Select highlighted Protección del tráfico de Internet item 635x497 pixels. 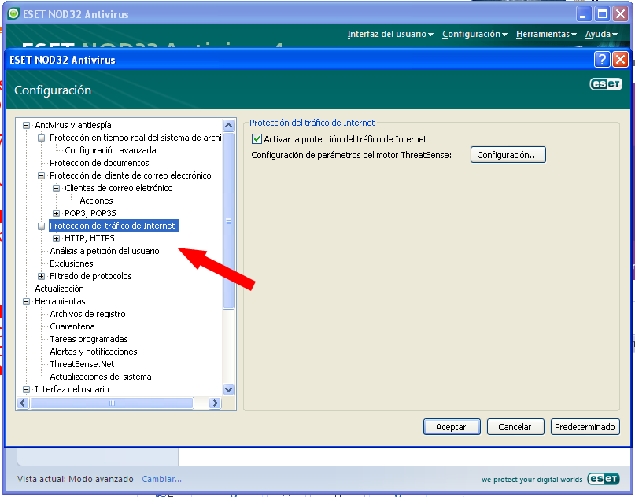click(x=114, y=226)
